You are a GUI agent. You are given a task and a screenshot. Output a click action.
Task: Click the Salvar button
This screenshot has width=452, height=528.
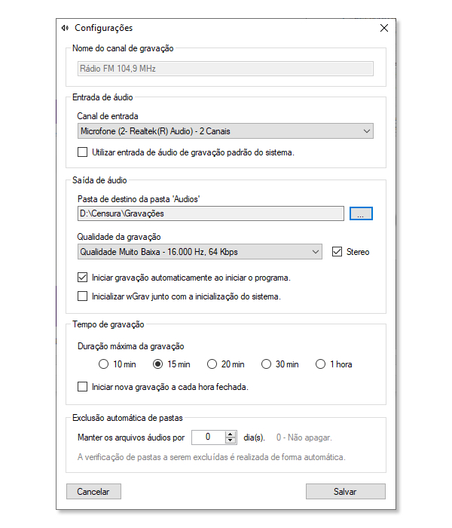(345, 492)
